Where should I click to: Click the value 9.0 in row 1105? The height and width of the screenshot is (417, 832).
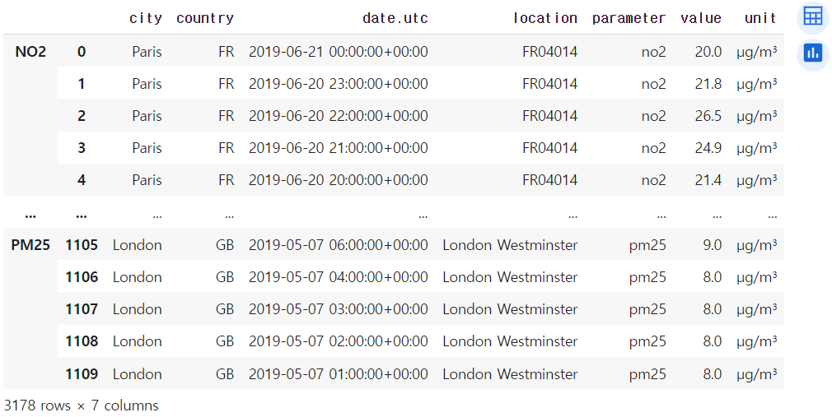click(x=712, y=245)
